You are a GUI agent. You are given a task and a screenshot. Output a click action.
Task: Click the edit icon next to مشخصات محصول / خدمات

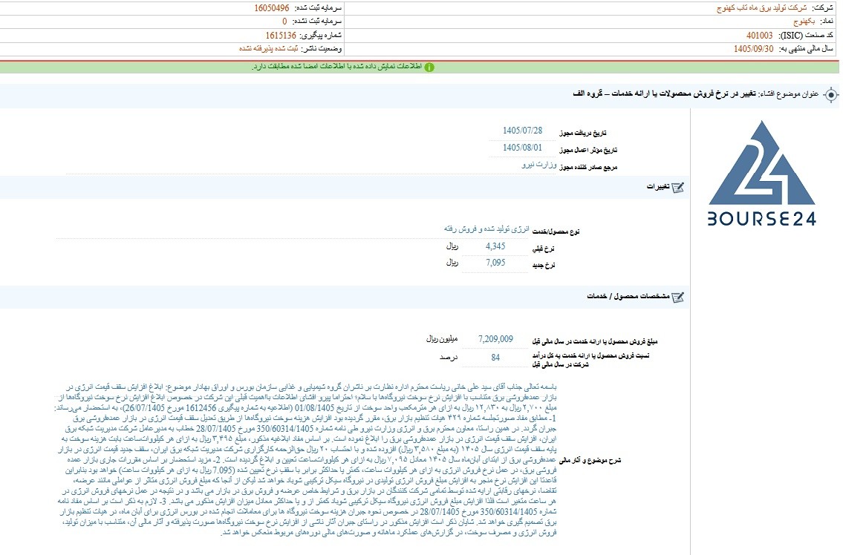(x=678, y=297)
